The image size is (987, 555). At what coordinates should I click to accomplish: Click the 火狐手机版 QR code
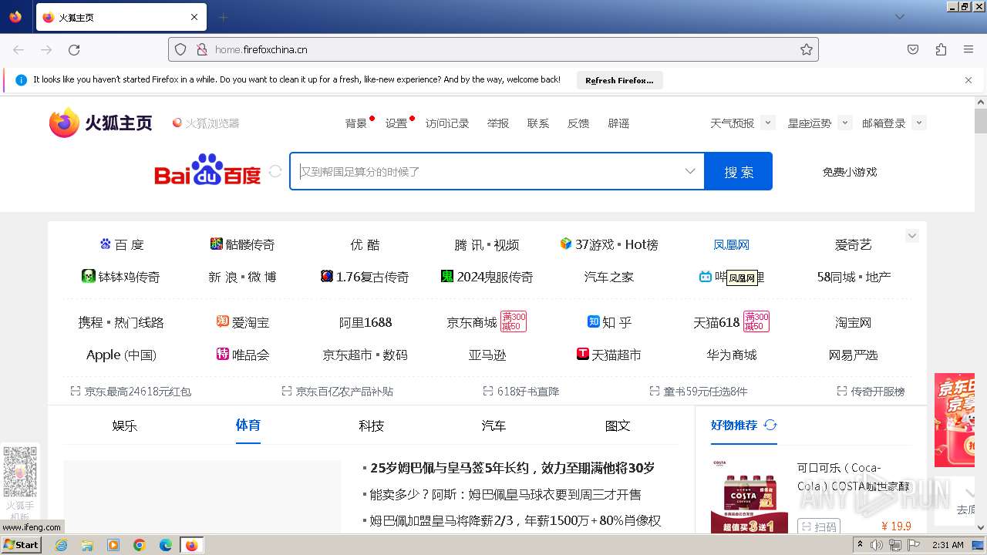[20, 471]
